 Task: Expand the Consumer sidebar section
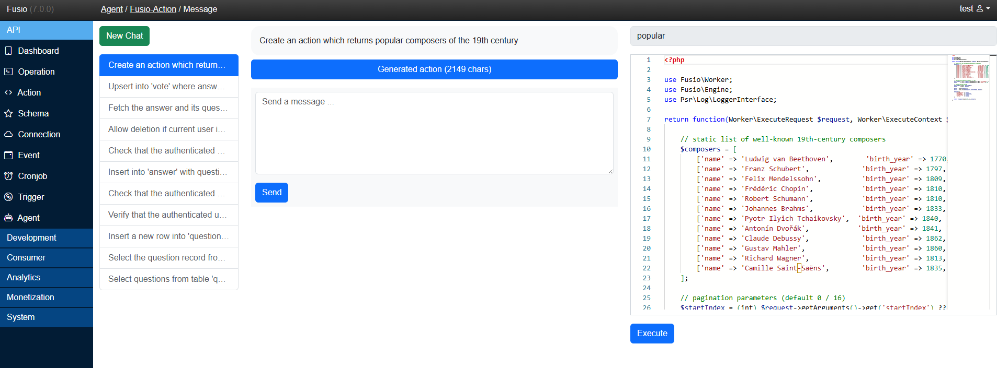pos(46,257)
